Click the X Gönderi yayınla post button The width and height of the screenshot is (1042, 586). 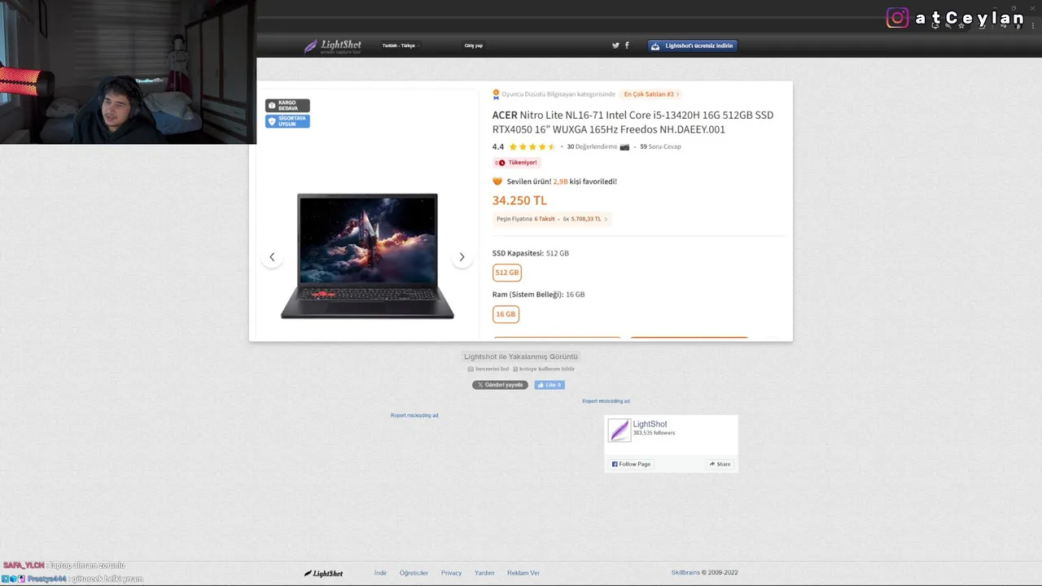coord(500,385)
